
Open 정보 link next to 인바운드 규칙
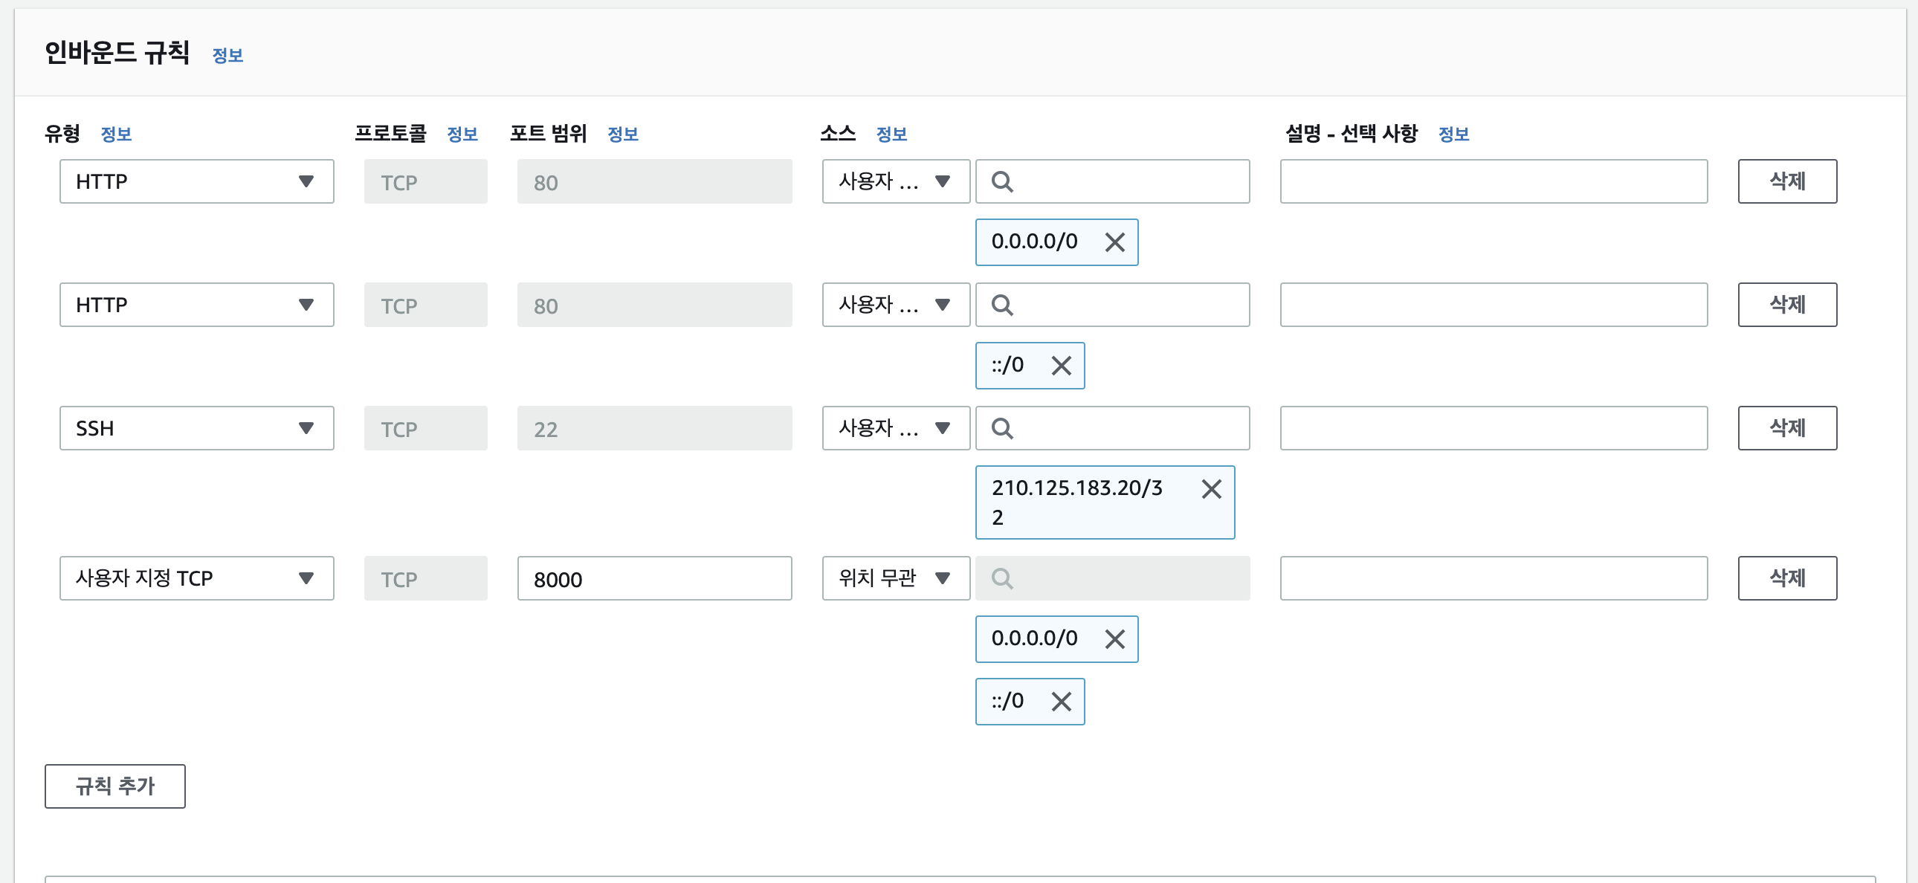coord(227,55)
